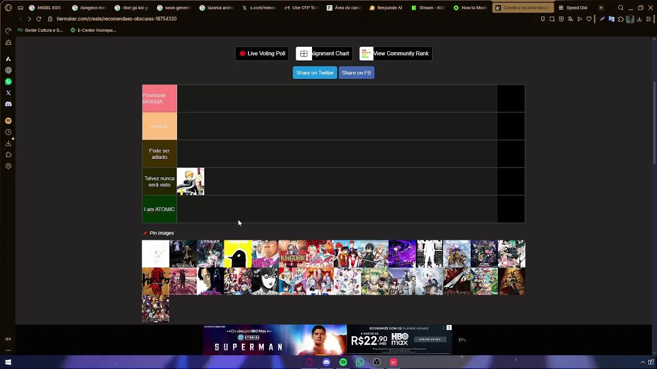Search open tabs with magnifier icon
657x369 pixels.
[x=621, y=8]
